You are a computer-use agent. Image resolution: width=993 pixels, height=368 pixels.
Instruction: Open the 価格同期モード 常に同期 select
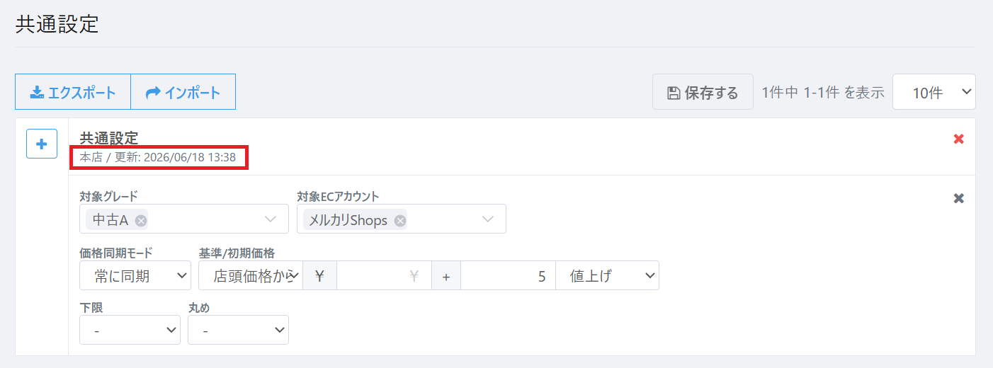click(135, 275)
